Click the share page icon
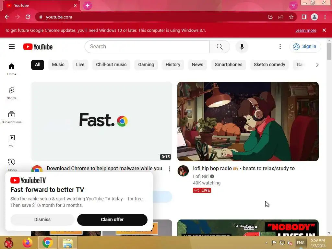Viewport: 332px width, 249px height. 281,17
